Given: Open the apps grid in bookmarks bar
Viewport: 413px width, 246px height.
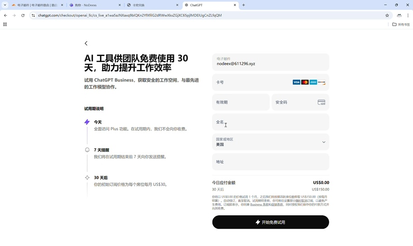Looking at the screenshot, I should (5, 24).
